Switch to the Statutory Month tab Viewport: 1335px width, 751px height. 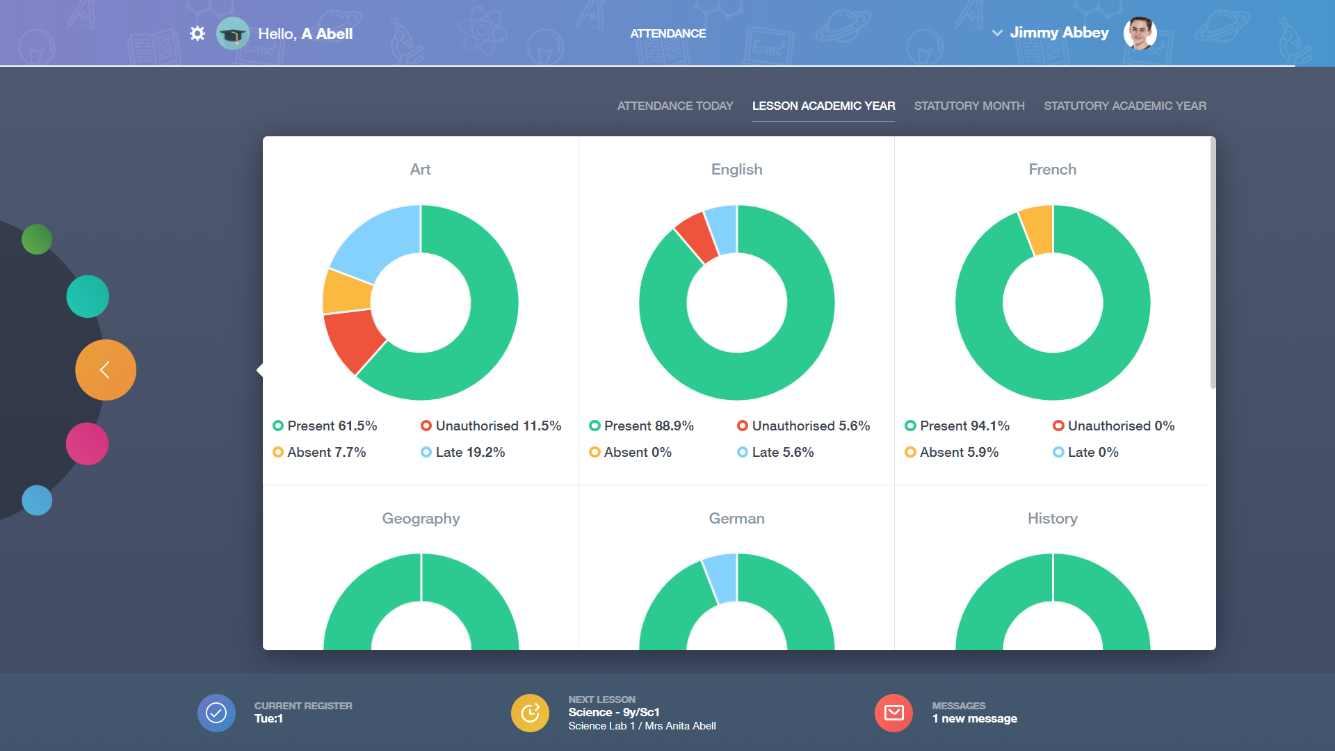(x=969, y=106)
